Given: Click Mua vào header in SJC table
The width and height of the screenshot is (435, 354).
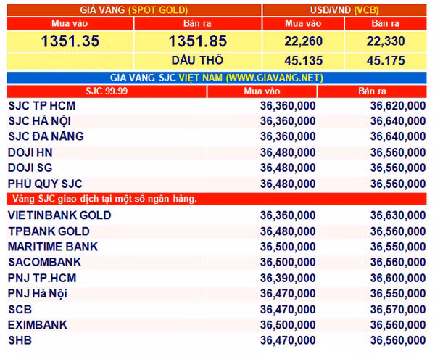Looking at the screenshot, I should [x=262, y=91].
